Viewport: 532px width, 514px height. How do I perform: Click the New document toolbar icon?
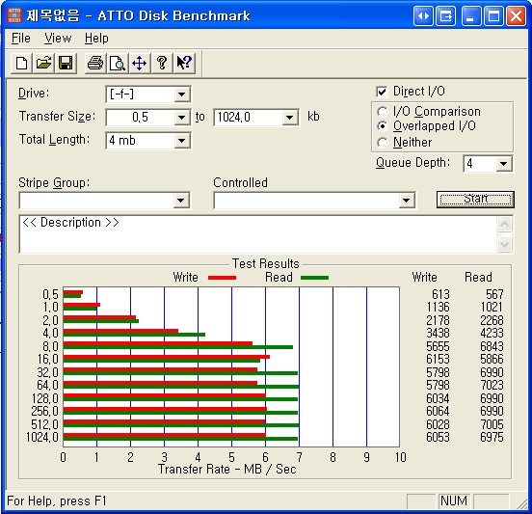click(x=22, y=63)
